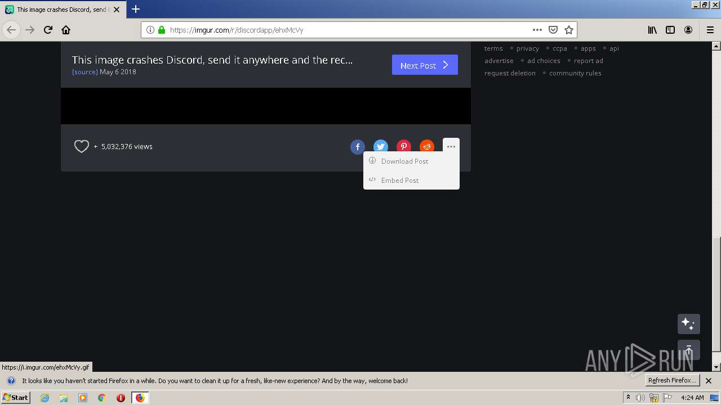
Task: Open the File Explorer taskbar icon
Action: click(64, 398)
